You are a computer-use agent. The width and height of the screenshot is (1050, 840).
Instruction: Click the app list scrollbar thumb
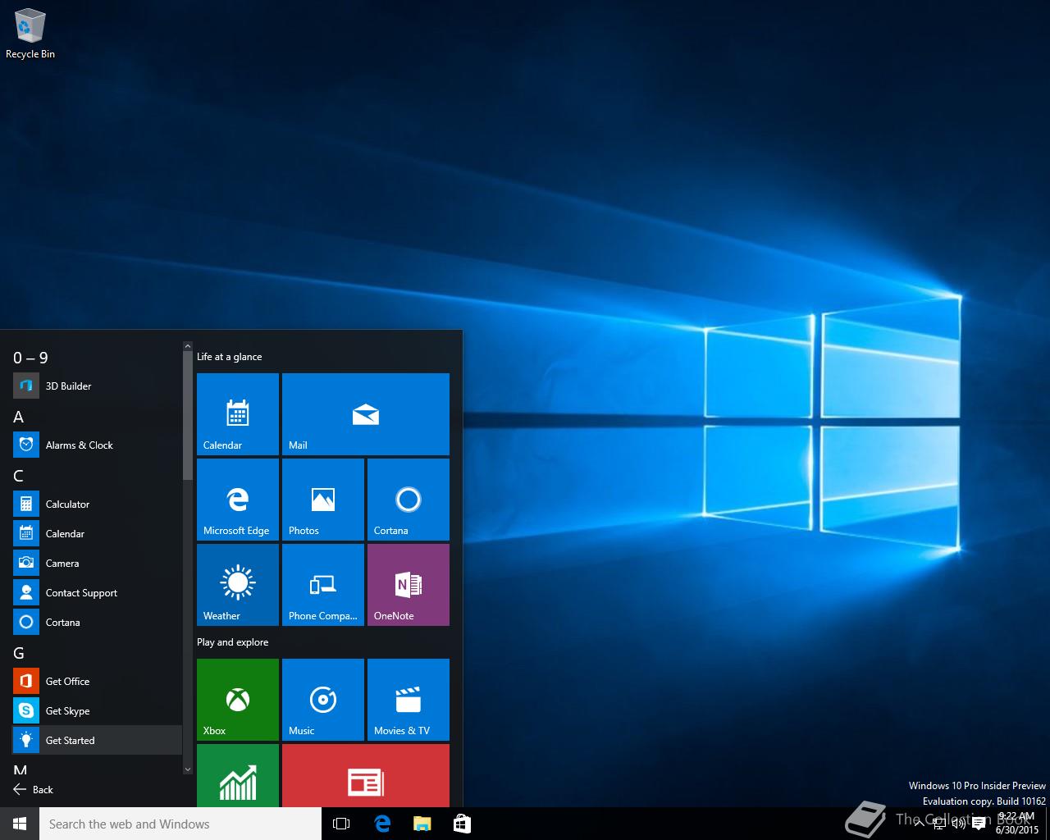[188, 416]
